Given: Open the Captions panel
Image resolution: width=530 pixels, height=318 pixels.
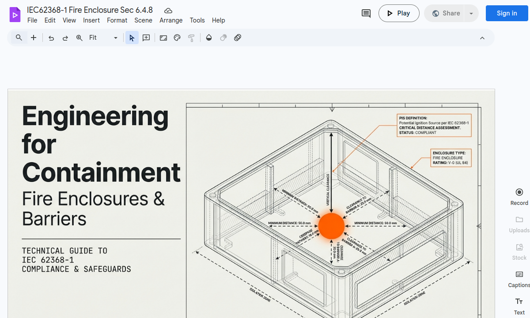Looking at the screenshot, I should pyautogui.click(x=519, y=278).
